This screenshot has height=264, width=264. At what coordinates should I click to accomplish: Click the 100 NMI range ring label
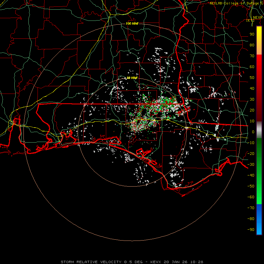click(x=132, y=23)
